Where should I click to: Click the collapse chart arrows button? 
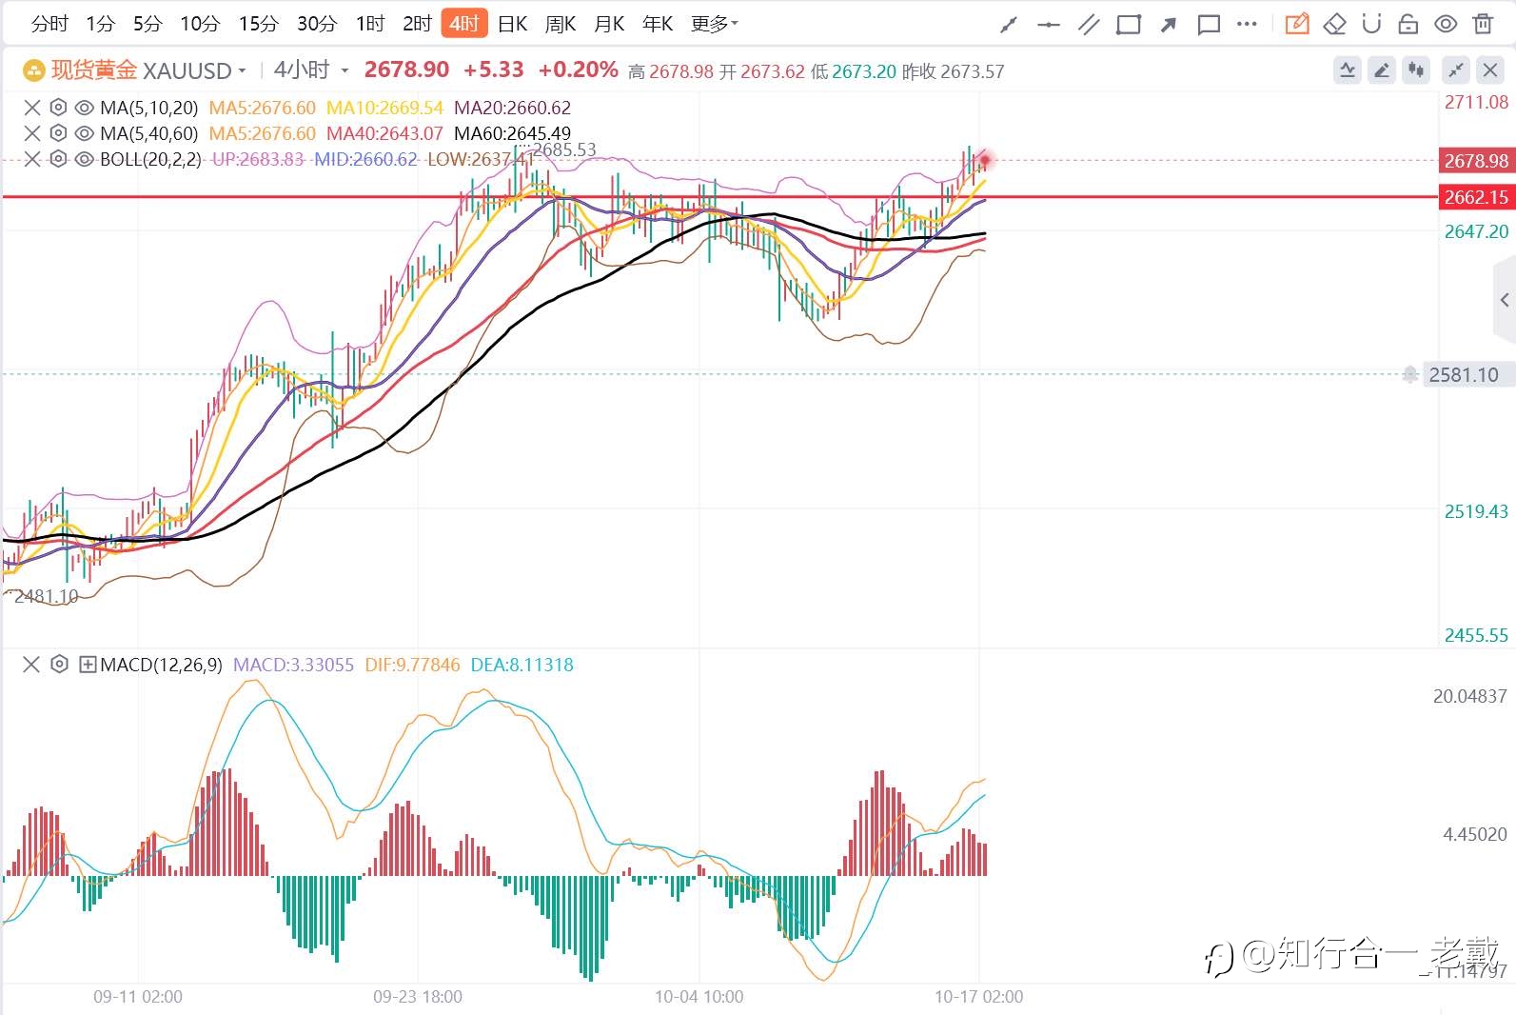(1456, 70)
